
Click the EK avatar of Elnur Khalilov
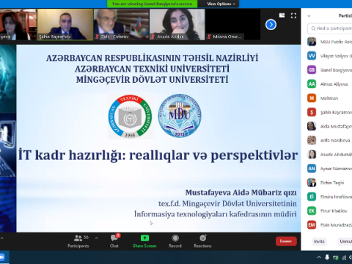[x=312, y=210]
